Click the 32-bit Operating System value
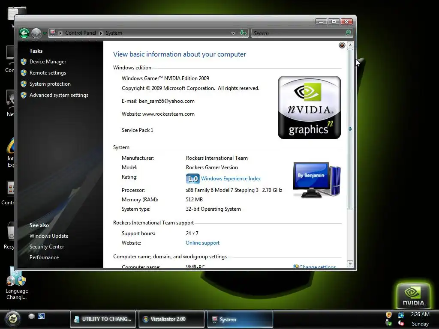The image size is (439, 329). pyautogui.click(x=213, y=209)
